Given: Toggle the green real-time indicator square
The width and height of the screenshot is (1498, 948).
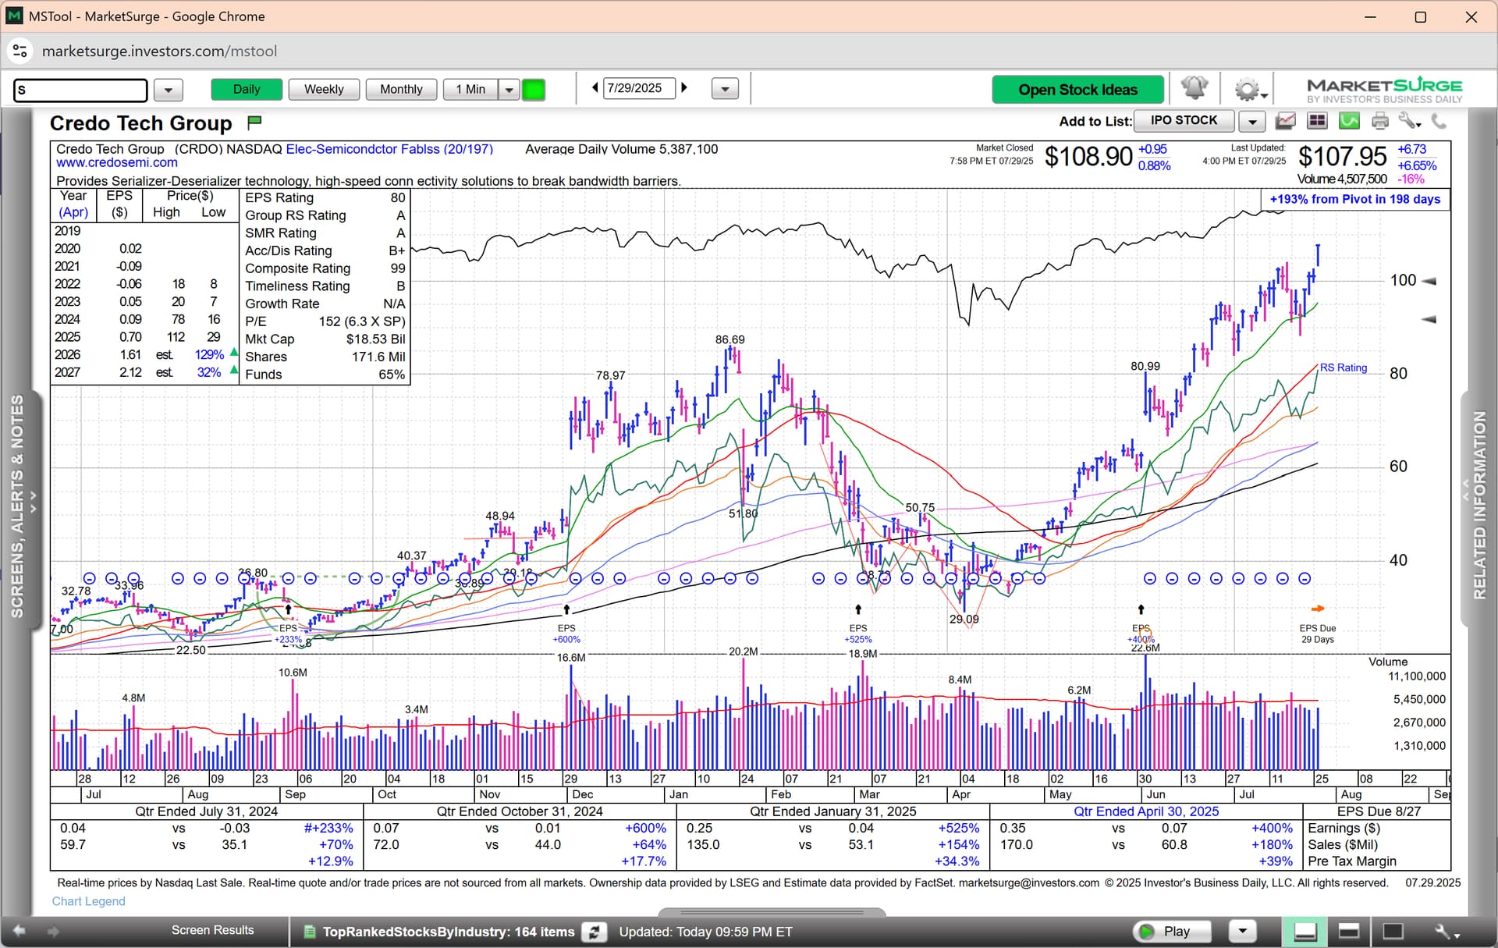Looking at the screenshot, I should (x=534, y=90).
